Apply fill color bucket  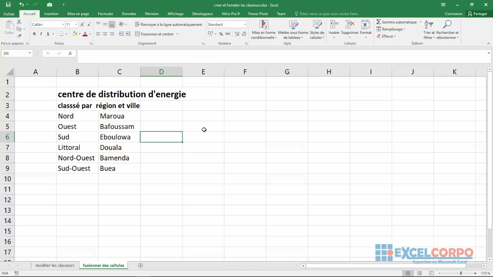click(x=75, y=34)
